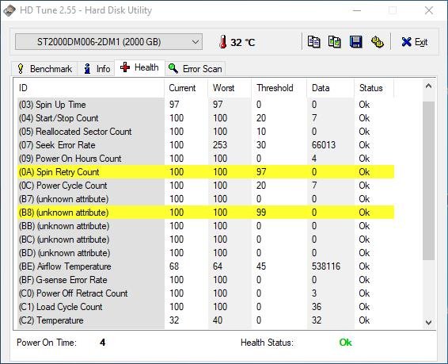Click the copy screenshot to clipboard icon
The image size is (448, 364).
(x=335, y=42)
